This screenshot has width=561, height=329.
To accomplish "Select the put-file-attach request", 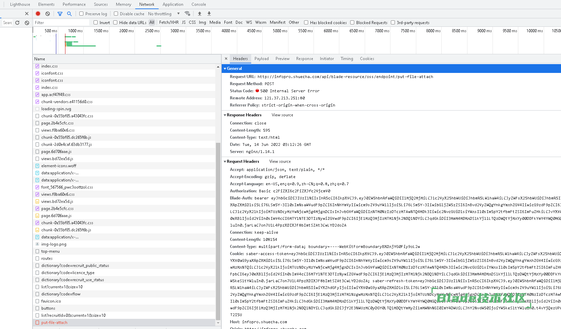I will coord(124,323).
